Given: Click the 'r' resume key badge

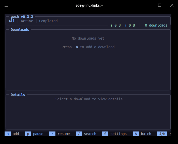Looking at the screenshot, I should [x=52, y=134].
